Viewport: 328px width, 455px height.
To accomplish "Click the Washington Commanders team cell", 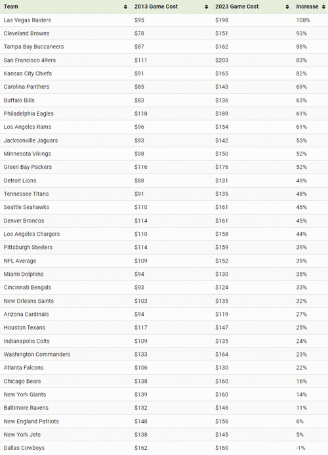I will (37, 355).
